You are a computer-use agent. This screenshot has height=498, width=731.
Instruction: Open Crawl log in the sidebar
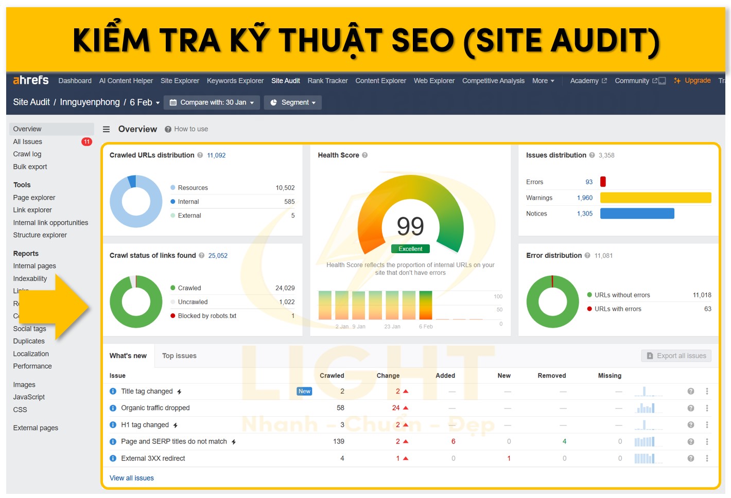(x=27, y=154)
